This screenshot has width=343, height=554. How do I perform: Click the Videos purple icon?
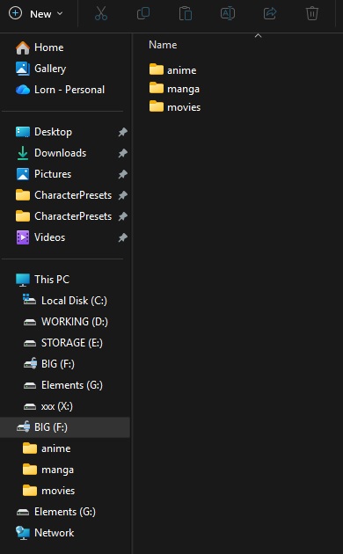[x=23, y=237]
